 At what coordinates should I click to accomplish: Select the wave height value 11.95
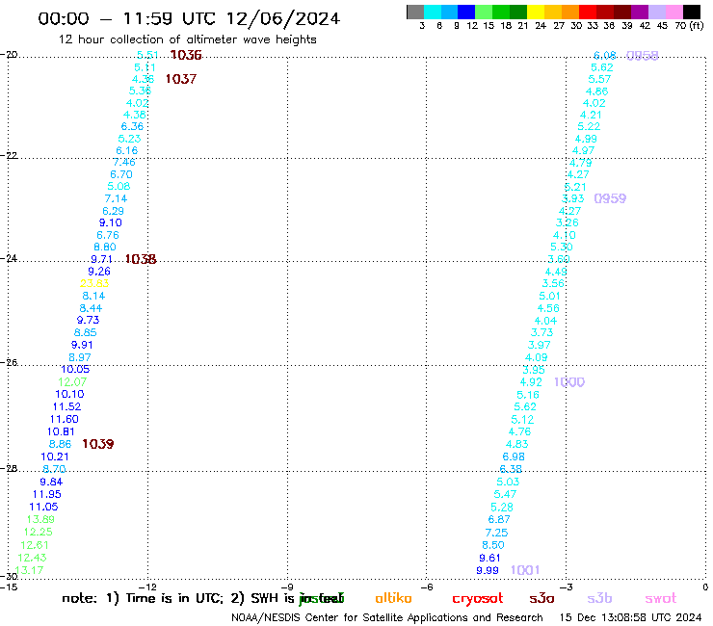pyautogui.click(x=47, y=494)
